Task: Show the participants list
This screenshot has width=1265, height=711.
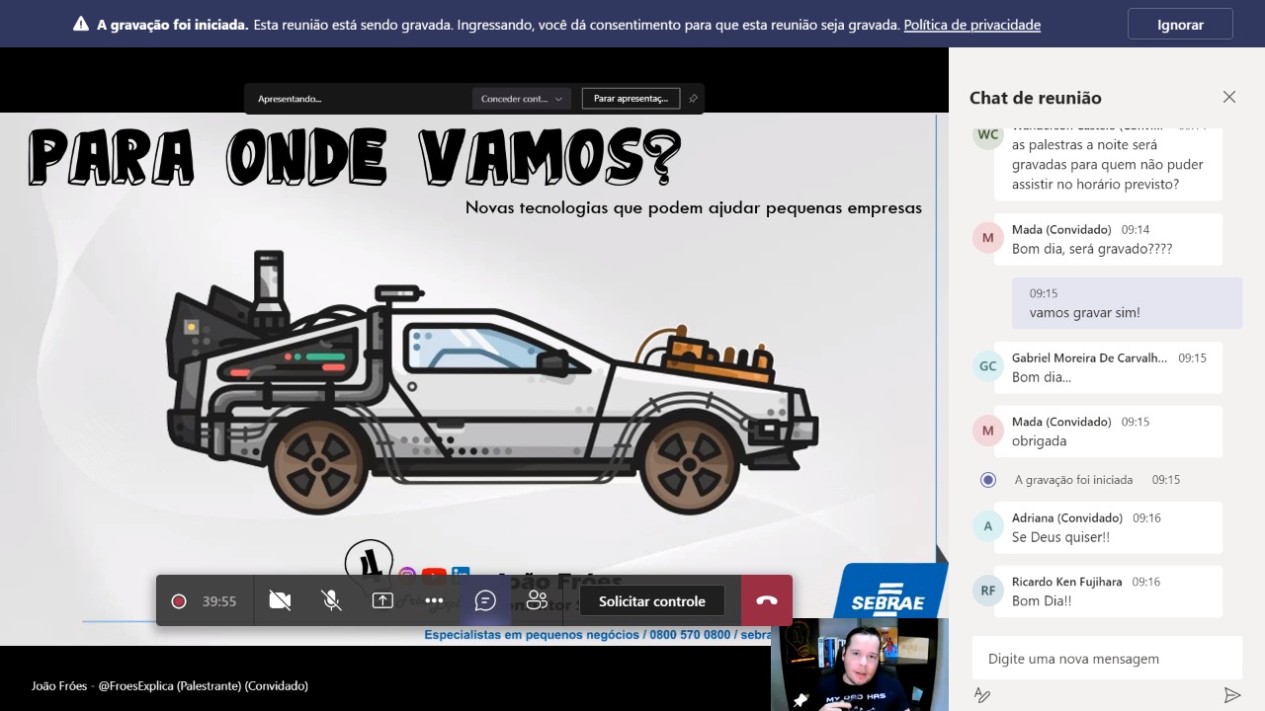Action: point(537,600)
